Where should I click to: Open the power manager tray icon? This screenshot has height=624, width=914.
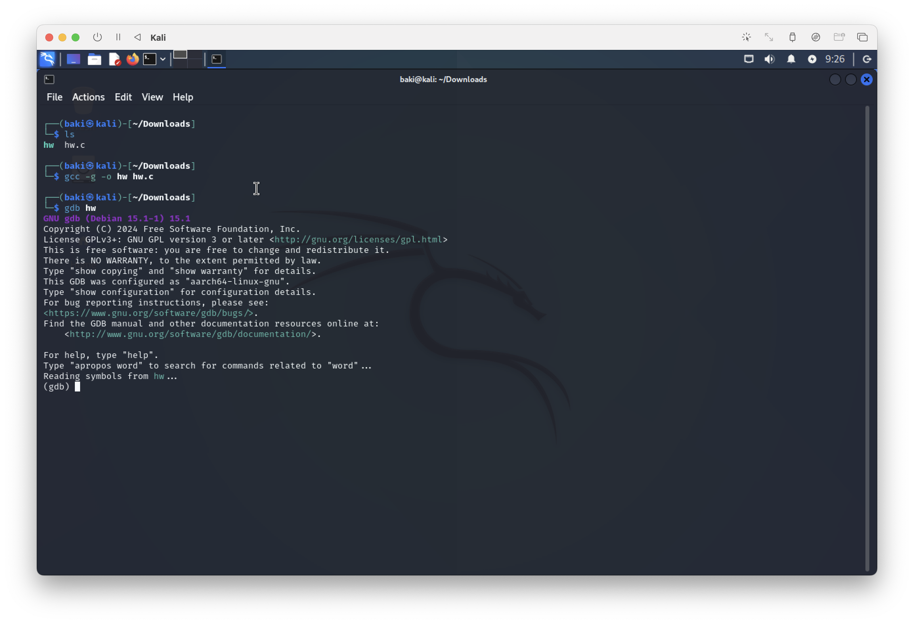(x=812, y=59)
